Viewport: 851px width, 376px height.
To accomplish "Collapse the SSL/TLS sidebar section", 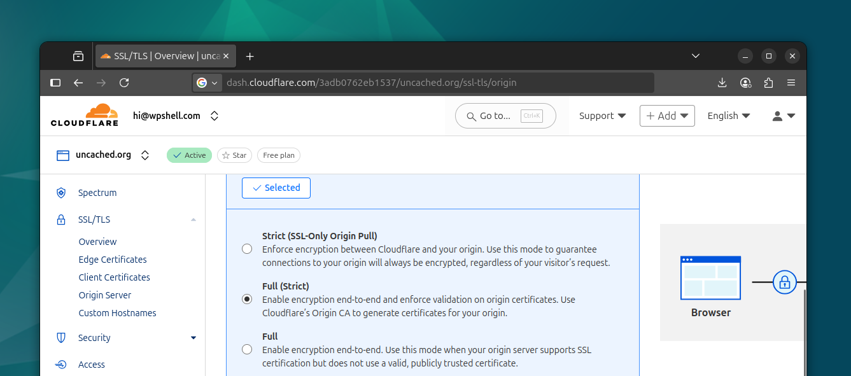I will coord(193,219).
